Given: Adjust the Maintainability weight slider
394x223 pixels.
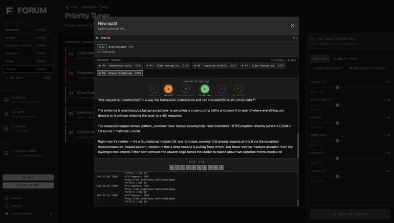Looking at the screenshot, I should coord(337,105).
